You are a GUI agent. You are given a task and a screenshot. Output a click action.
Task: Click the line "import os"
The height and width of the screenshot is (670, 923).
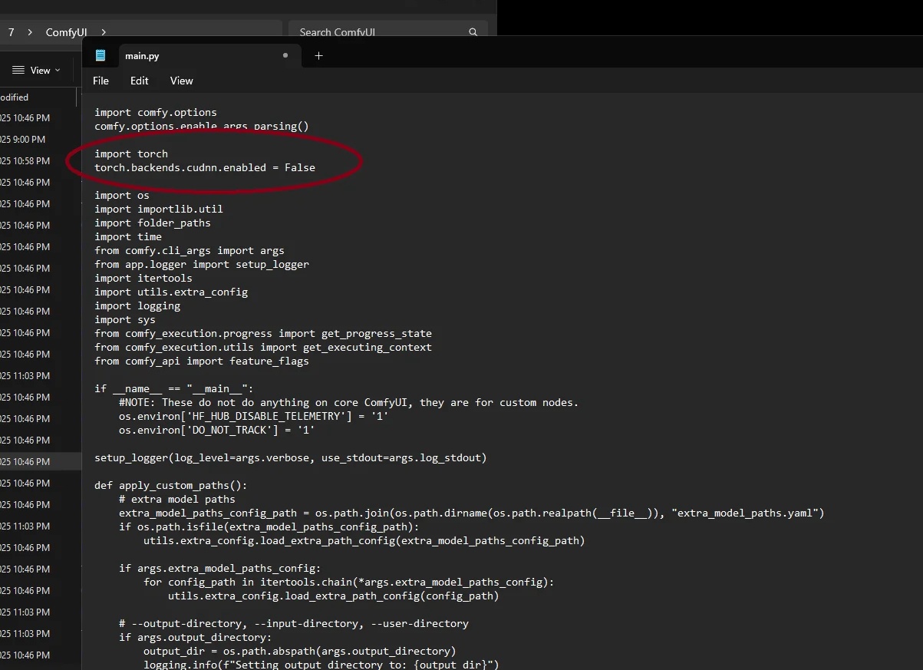(x=122, y=195)
